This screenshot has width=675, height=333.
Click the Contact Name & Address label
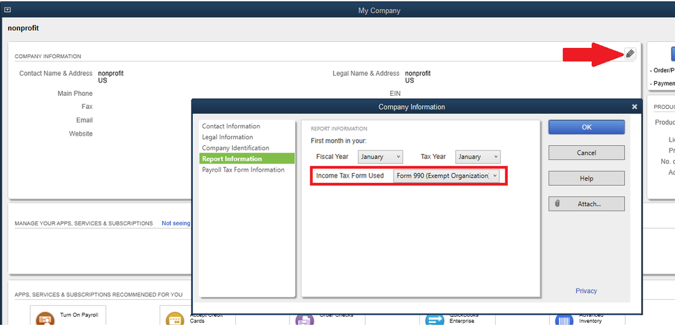tap(56, 74)
